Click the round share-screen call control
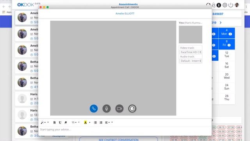Screen dimensions: 250x141 click(132, 108)
